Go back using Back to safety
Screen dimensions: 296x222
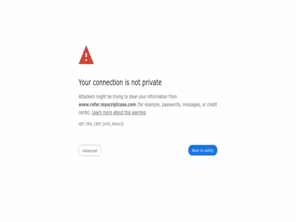(x=203, y=150)
